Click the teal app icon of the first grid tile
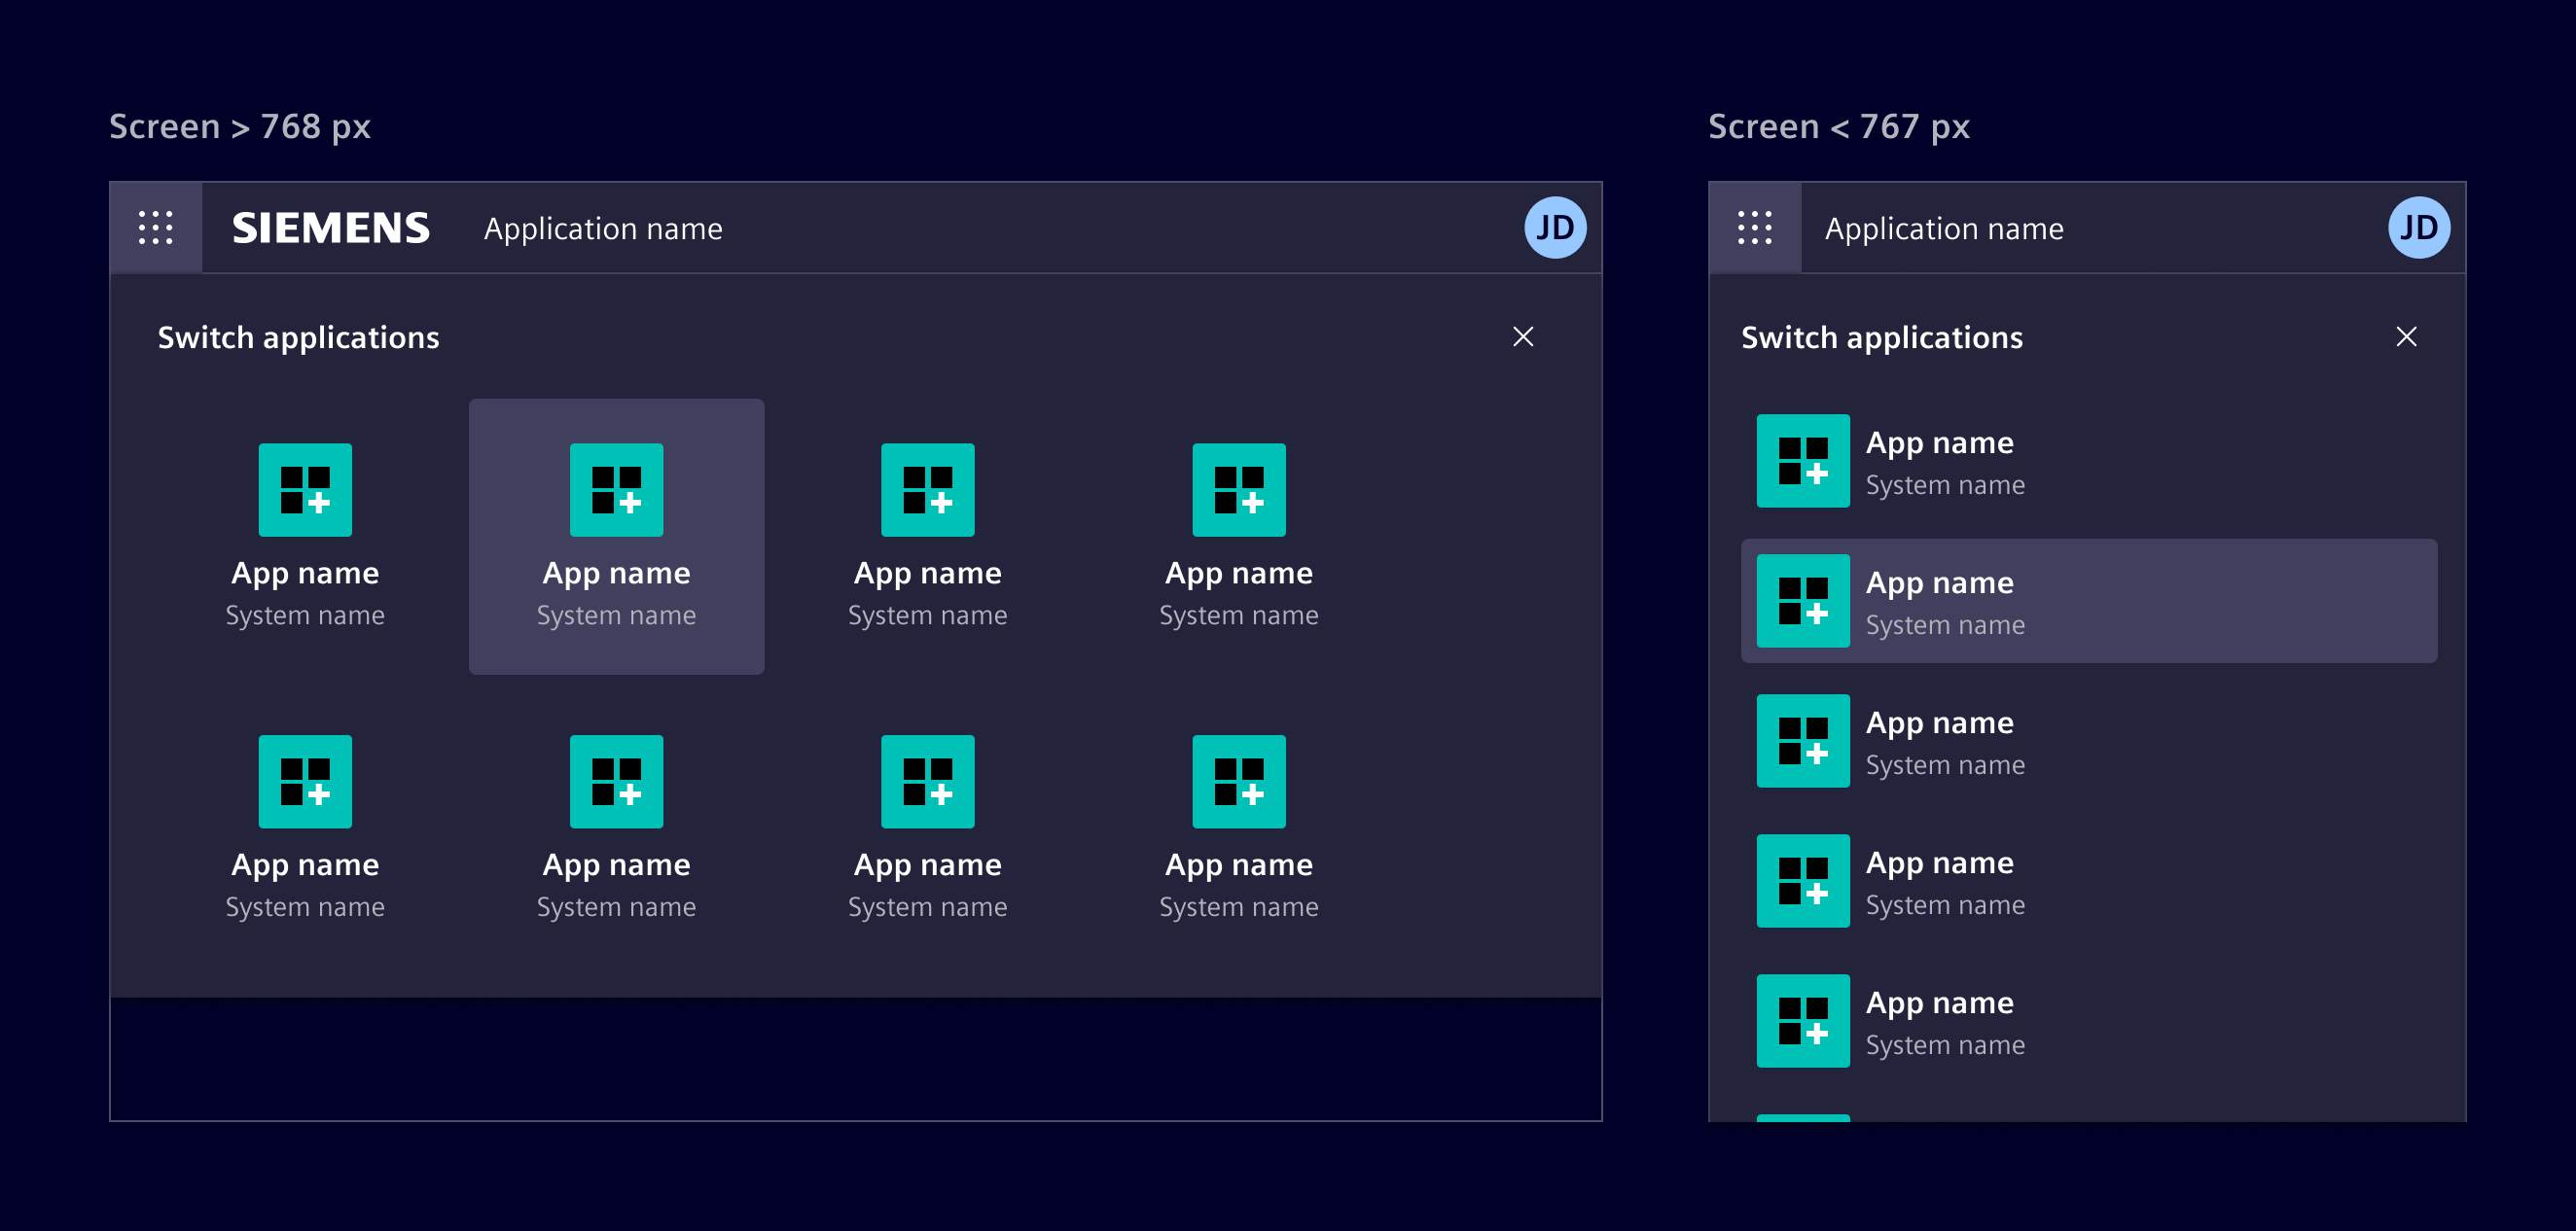 tap(305, 490)
